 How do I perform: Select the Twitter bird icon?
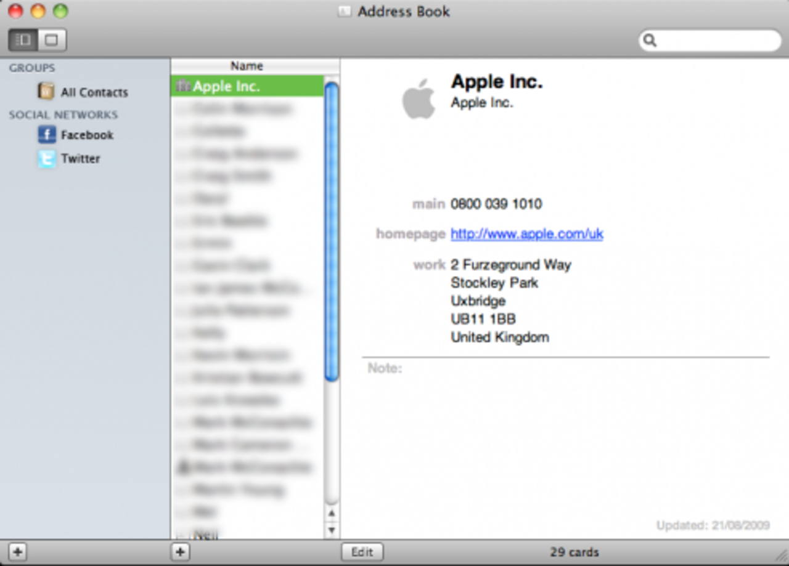pyautogui.click(x=47, y=158)
